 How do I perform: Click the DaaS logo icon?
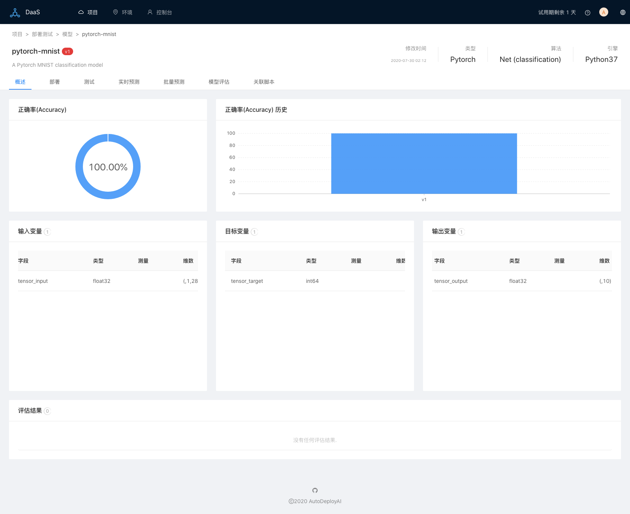coord(15,12)
